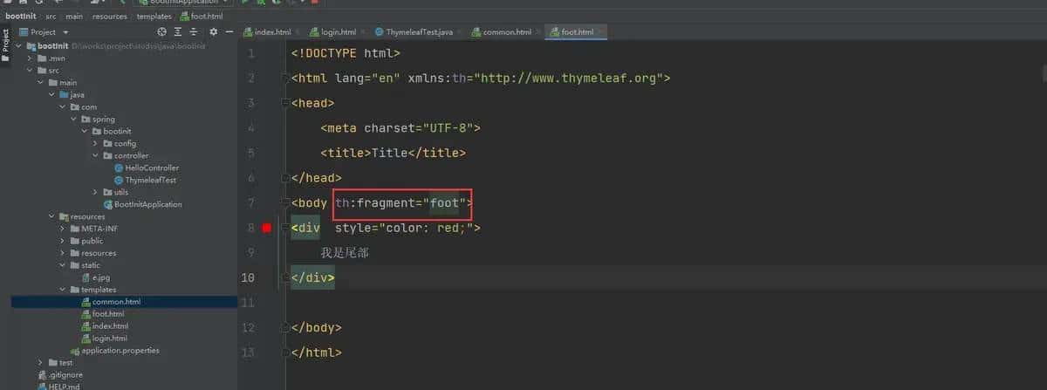Click the Debug bug icon in toolbar
The height and width of the screenshot is (390, 1047).
tap(261, 3)
